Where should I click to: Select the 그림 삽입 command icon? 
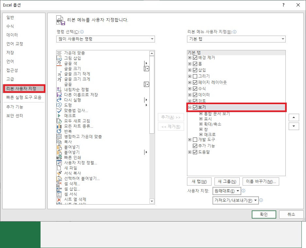(x=59, y=58)
